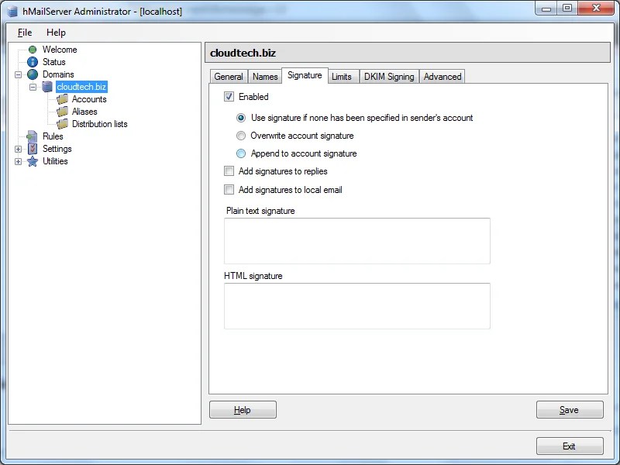The width and height of the screenshot is (620, 465).
Task: Uncheck the Enabled signature checkbox
Action: [x=229, y=96]
